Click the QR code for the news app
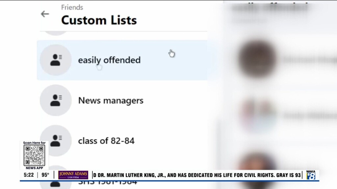 (x=34, y=155)
